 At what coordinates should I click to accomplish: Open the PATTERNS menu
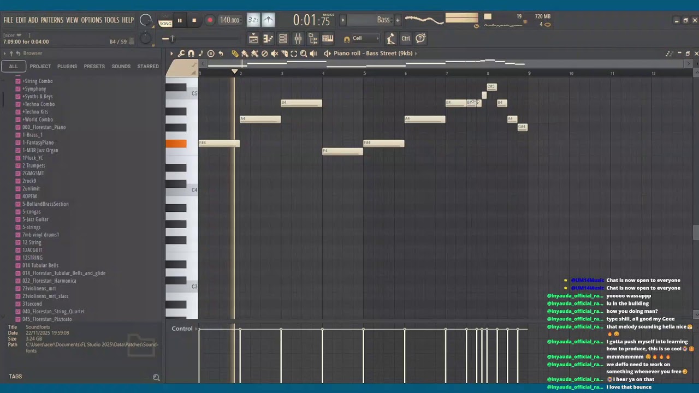point(52,20)
